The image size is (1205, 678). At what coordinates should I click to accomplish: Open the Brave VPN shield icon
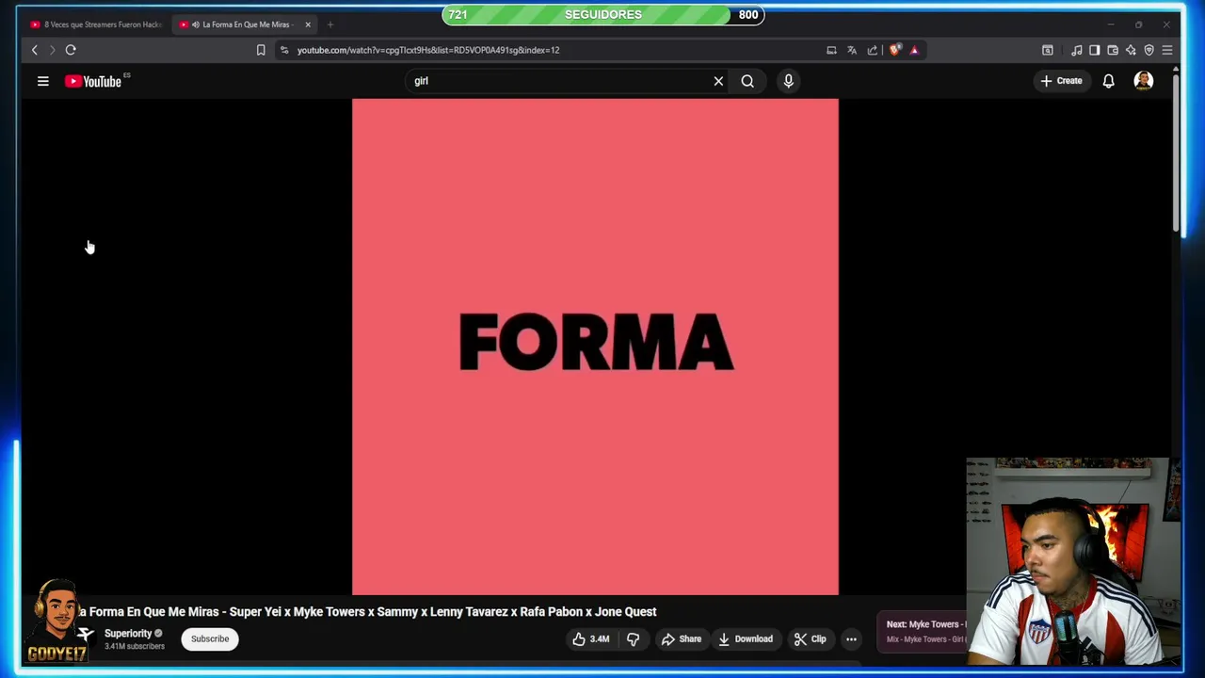[x=1149, y=50]
